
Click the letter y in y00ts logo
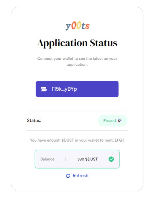click(68, 27)
